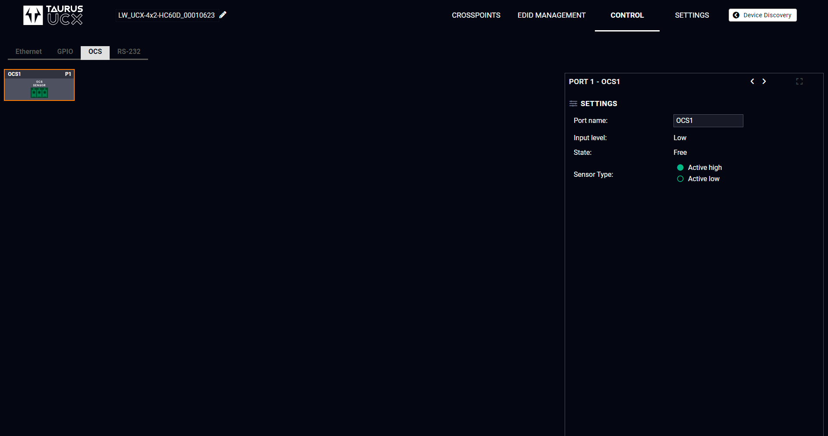The image size is (828, 436).
Task: Open the Crosspoints menu
Action: click(476, 15)
